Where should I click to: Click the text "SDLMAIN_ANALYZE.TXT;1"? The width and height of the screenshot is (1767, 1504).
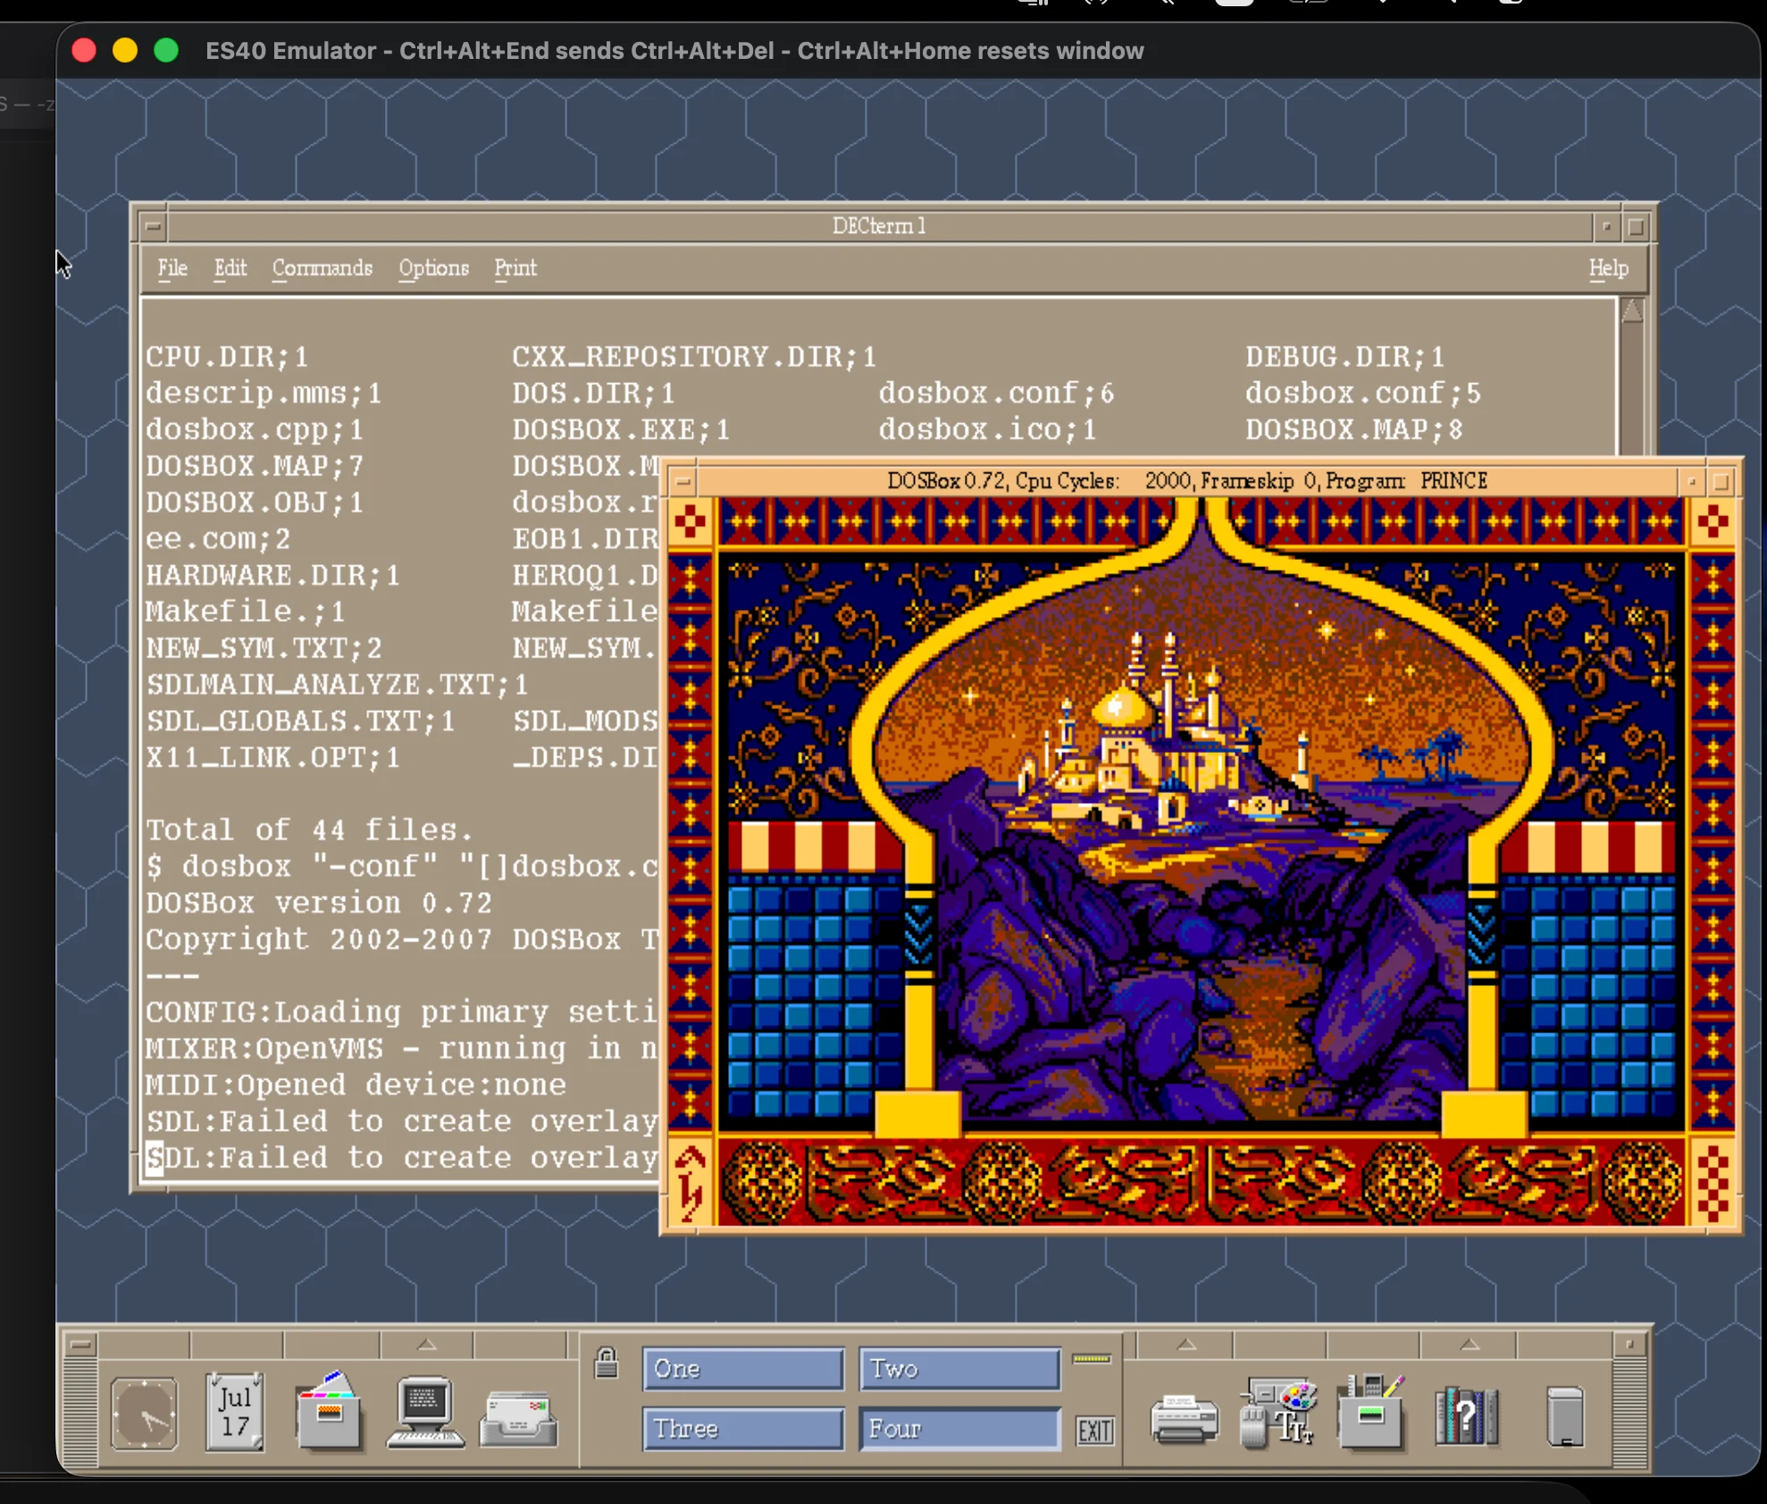pos(337,685)
